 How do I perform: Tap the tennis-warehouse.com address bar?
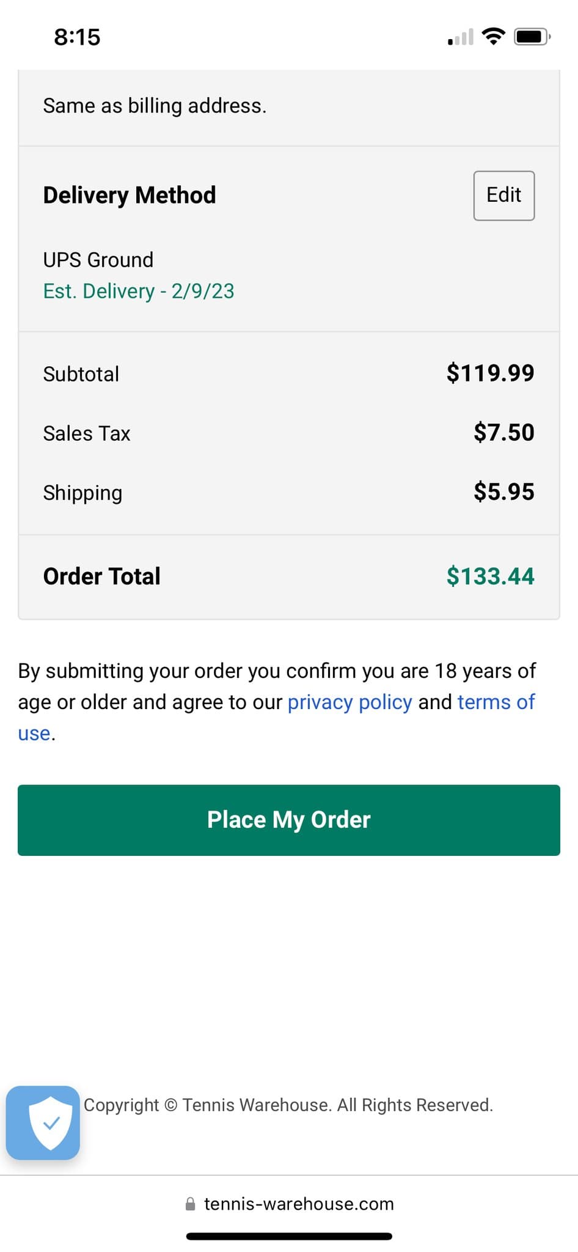click(289, 1204)
